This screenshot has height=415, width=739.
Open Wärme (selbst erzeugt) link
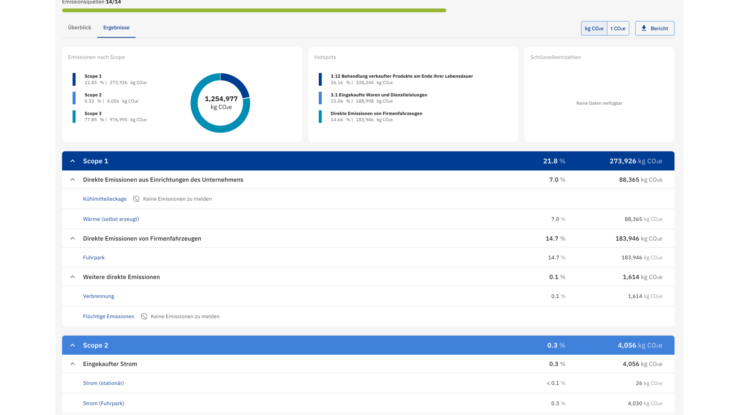tap(111, 219)
